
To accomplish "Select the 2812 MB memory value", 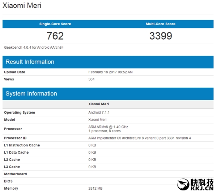I will [96, 189].
